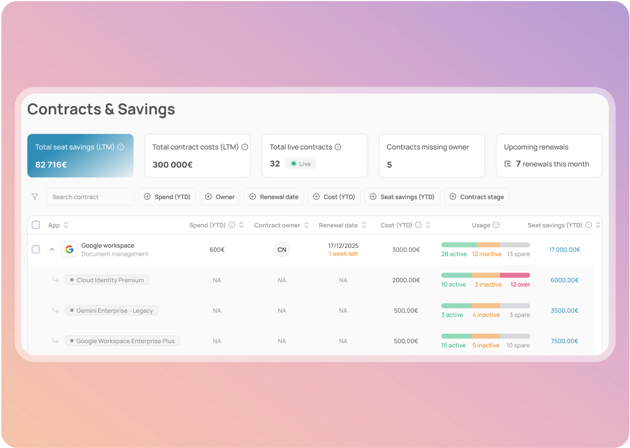Select the Total seat savings card
The image size is (630, 448).
[x=80, y=156]
